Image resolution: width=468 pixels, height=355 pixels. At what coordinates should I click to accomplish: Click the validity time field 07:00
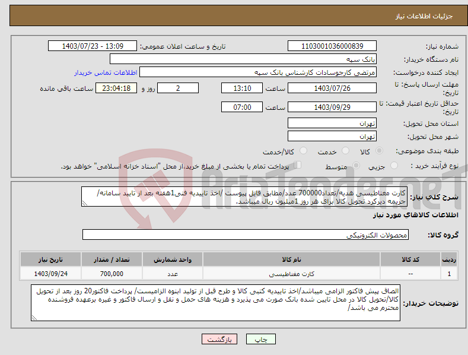click(x=242, y=107)
